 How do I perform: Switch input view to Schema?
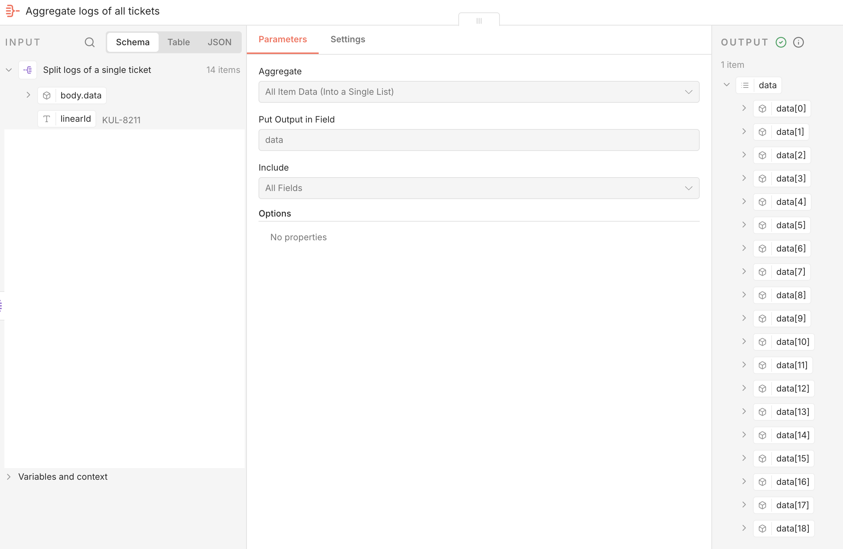click(133, 42)
